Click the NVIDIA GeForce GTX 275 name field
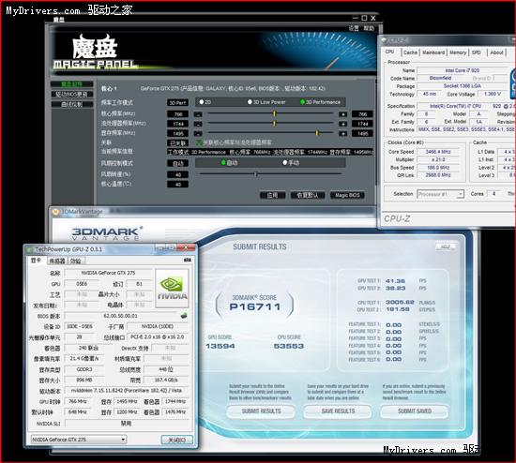 108,273
